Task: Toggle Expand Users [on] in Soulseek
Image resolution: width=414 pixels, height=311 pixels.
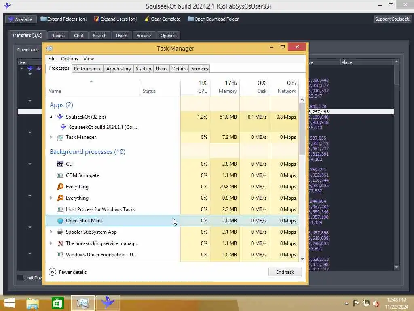Action: coord(115,19)
